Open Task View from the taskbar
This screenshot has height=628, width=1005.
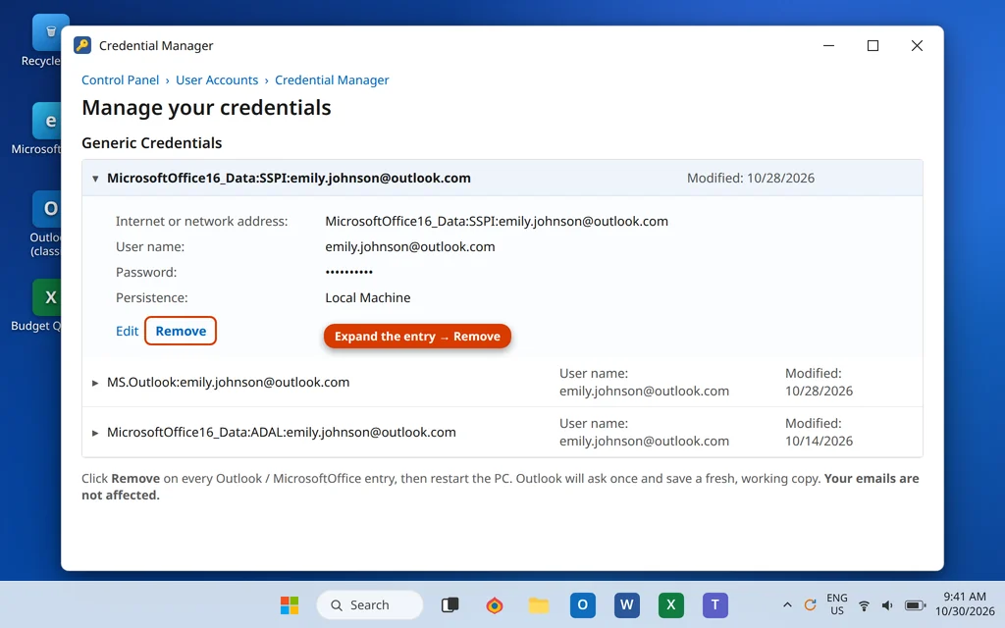coord(450,604)
